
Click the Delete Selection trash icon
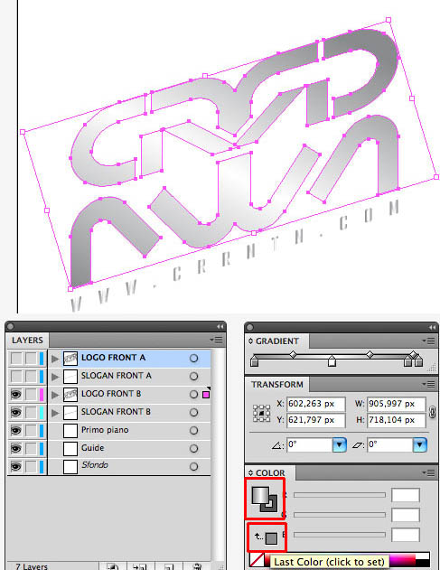[x=197, y=566]
